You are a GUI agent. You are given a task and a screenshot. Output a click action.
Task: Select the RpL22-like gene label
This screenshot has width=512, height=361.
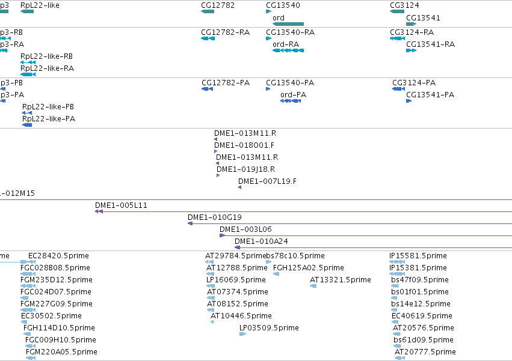(40, 5)
